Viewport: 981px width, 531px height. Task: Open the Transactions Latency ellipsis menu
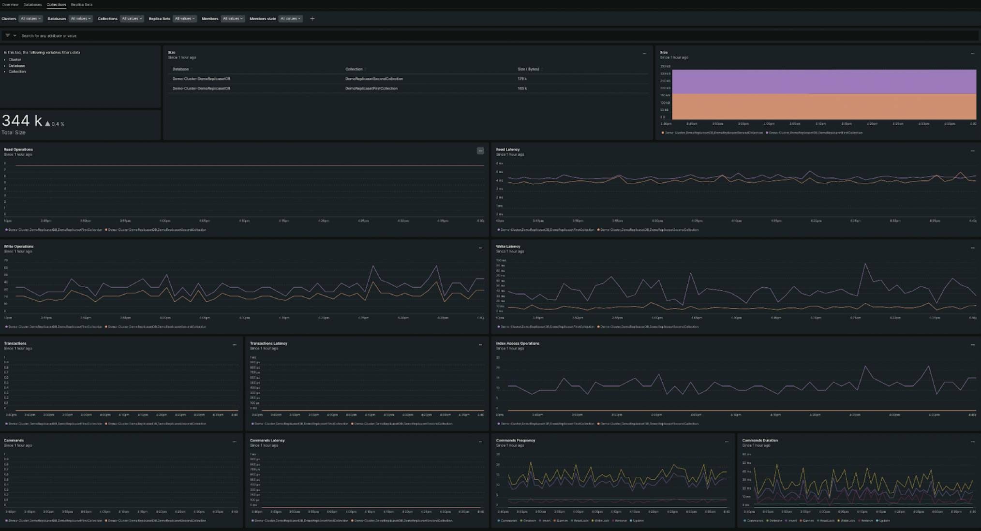coord(480,345)
